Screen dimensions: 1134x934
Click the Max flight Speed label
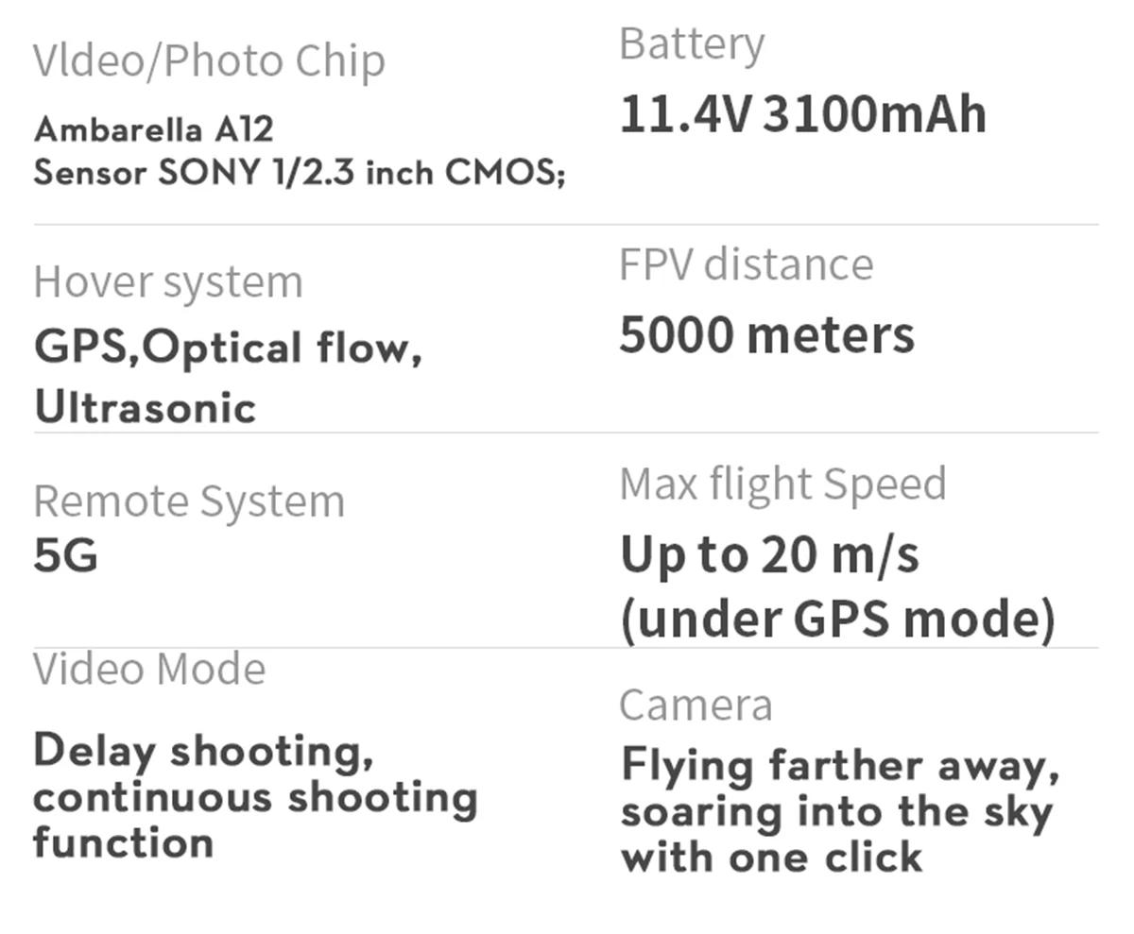[782, 484]
